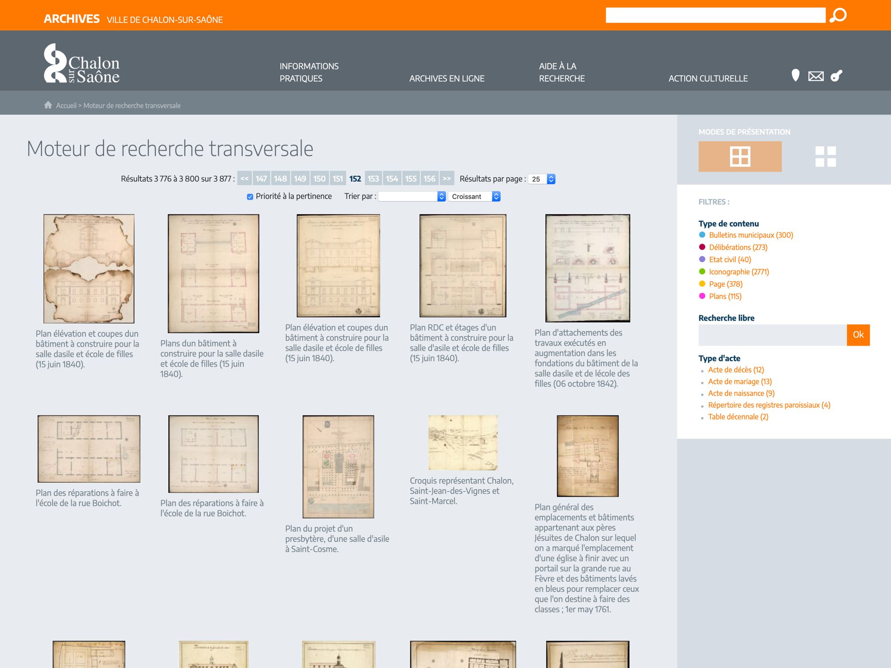Click the Chalon sur Saône logo
This screenshot has width=891, height=668.
point(82,64)
